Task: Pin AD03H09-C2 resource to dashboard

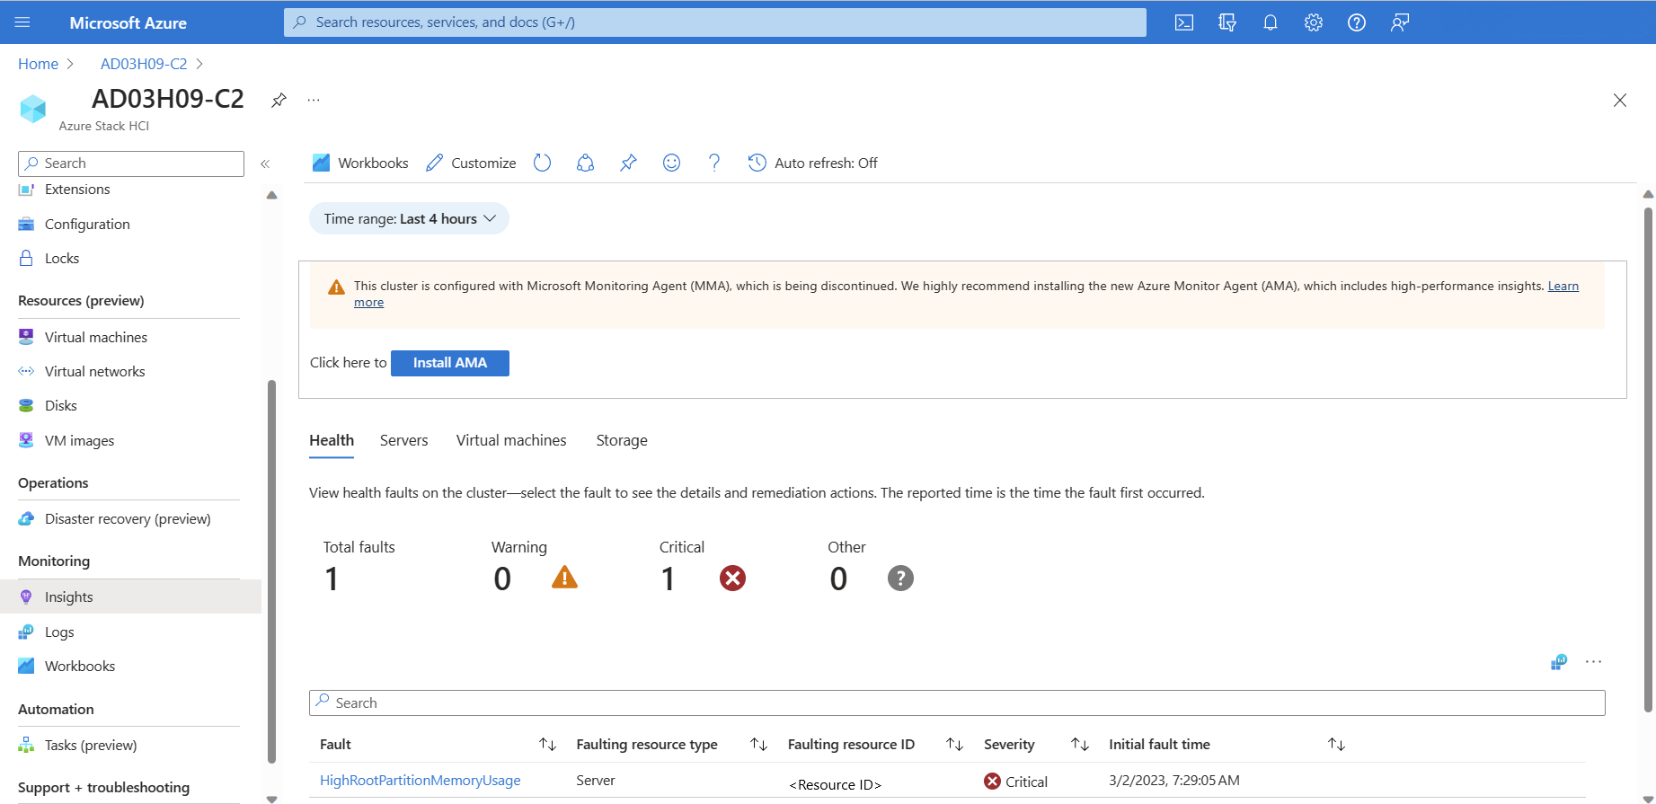Action: click(279, 100)
